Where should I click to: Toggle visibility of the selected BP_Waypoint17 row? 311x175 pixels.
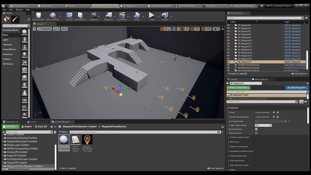coord(228,62)
